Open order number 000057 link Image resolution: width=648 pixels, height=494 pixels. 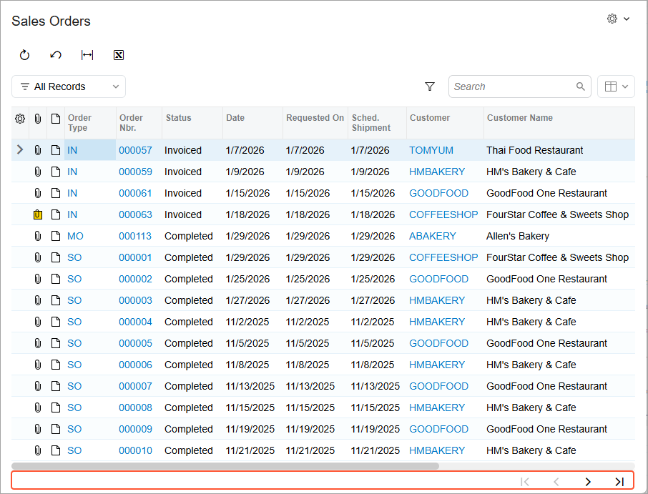[x=136, y=150]
